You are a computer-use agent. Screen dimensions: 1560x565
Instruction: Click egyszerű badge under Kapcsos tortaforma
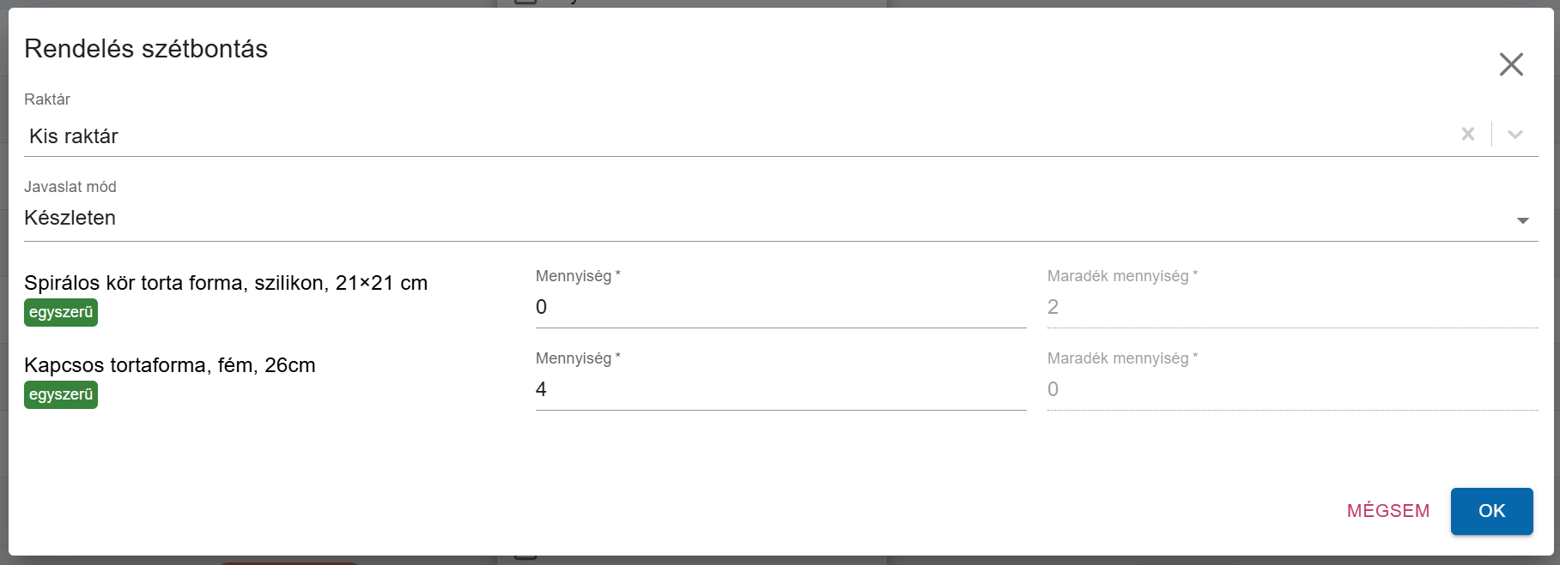(61, 394)
